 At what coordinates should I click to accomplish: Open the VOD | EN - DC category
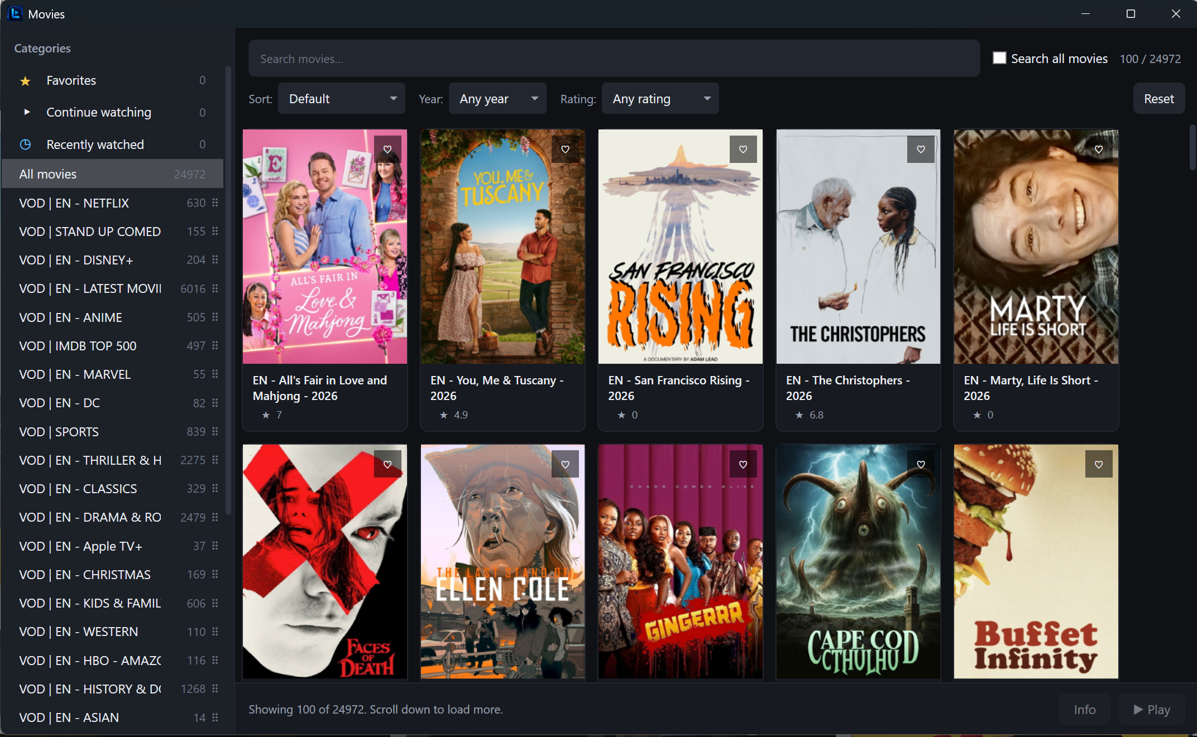112,403
